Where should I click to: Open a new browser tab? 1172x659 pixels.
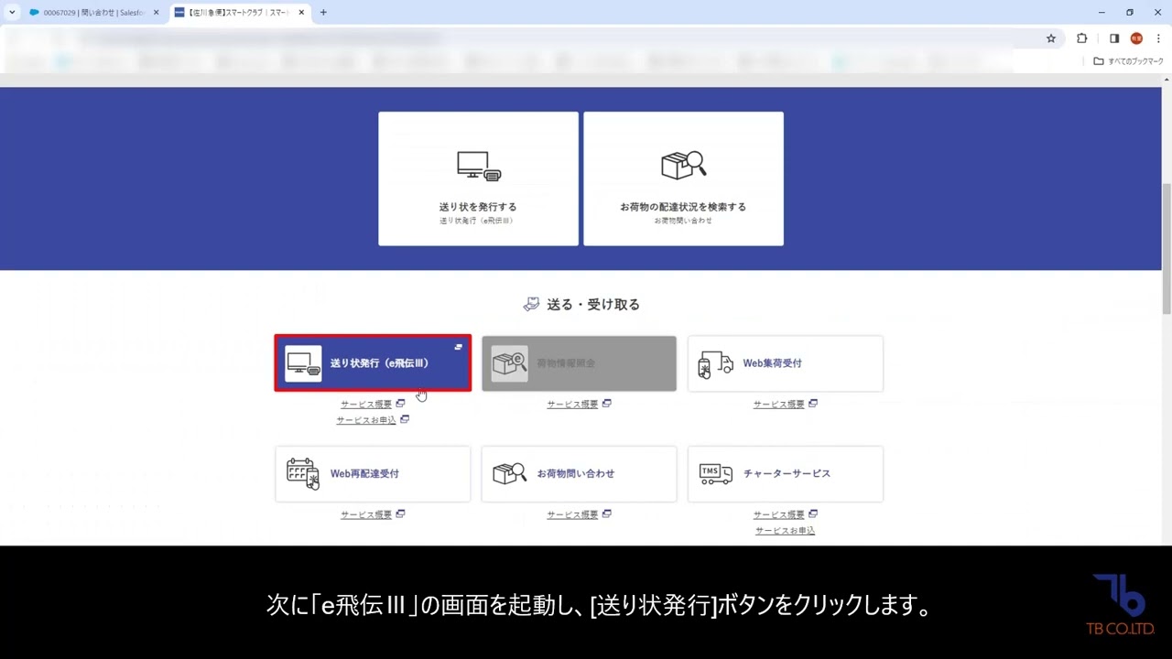point(323,13)
